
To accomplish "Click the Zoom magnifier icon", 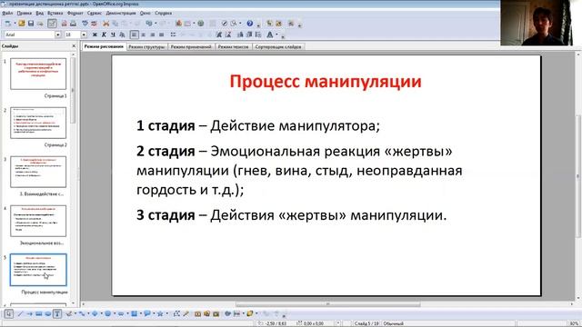I will (234, 24).
